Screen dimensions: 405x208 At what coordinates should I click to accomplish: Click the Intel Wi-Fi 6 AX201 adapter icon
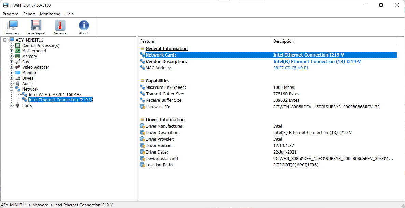click(24, 95)
